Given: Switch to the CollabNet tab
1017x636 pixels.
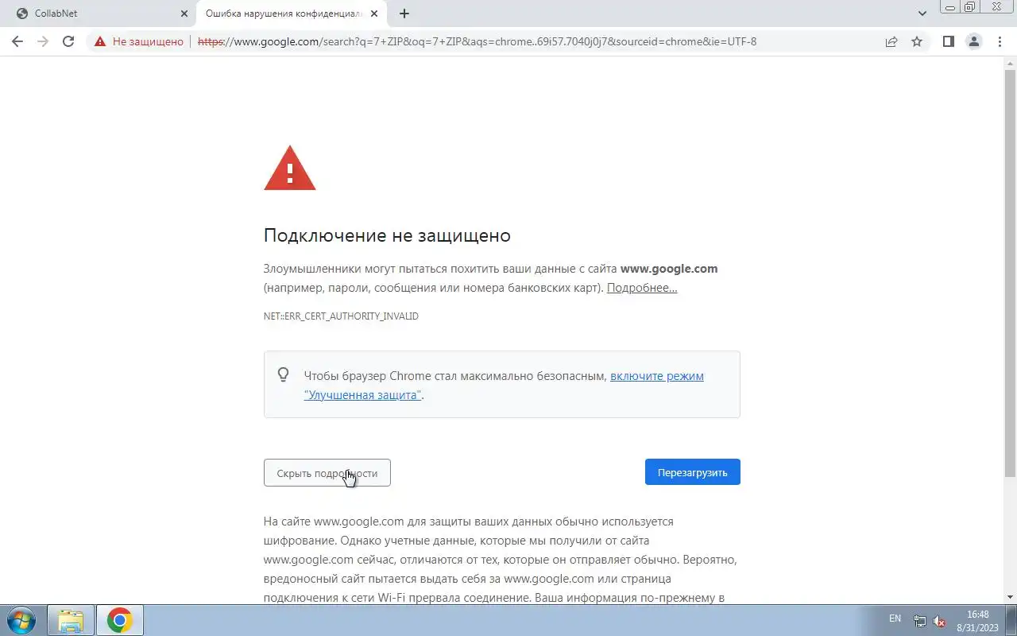Looking at the screenshot, I should pyautogui.click(x=99, y=14).
